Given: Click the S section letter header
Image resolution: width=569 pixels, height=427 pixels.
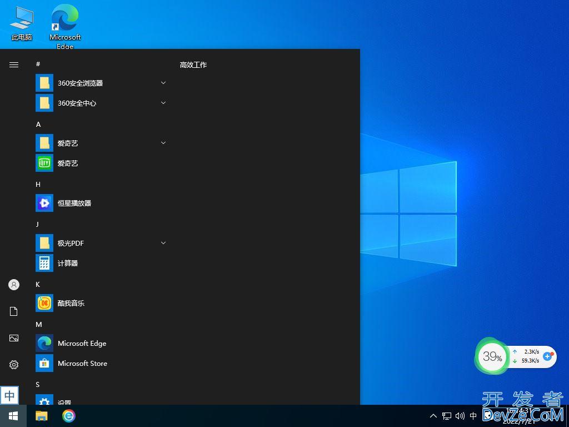Looking at the screenshot, I should 37,385.
